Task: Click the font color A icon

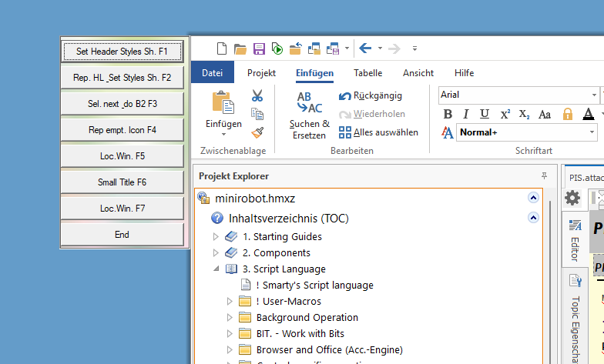Action: (x=588, y=114)
